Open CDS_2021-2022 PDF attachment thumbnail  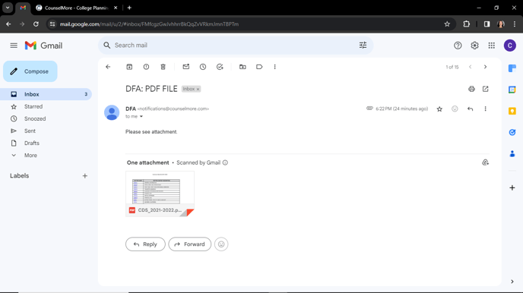(160, 194)
